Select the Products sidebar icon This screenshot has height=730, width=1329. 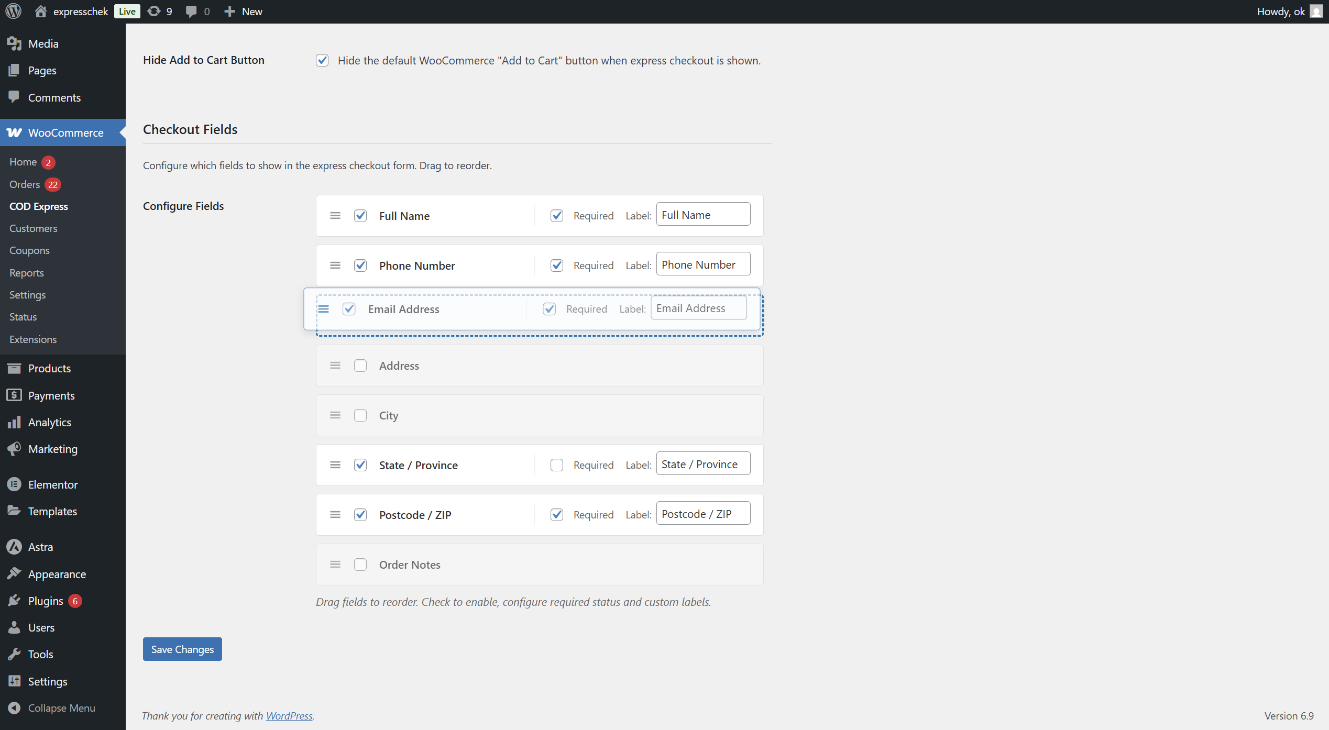click(14, 368)
